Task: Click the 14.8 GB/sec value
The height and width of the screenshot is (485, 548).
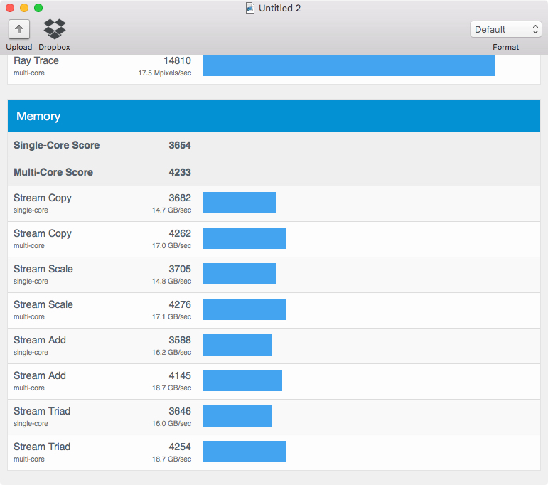Action: click(x=171, y=281)
